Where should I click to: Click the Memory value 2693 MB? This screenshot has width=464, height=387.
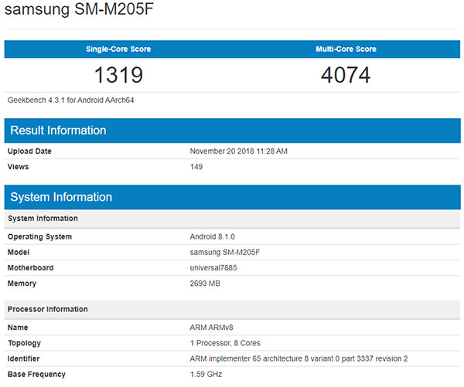coord(206,283)
